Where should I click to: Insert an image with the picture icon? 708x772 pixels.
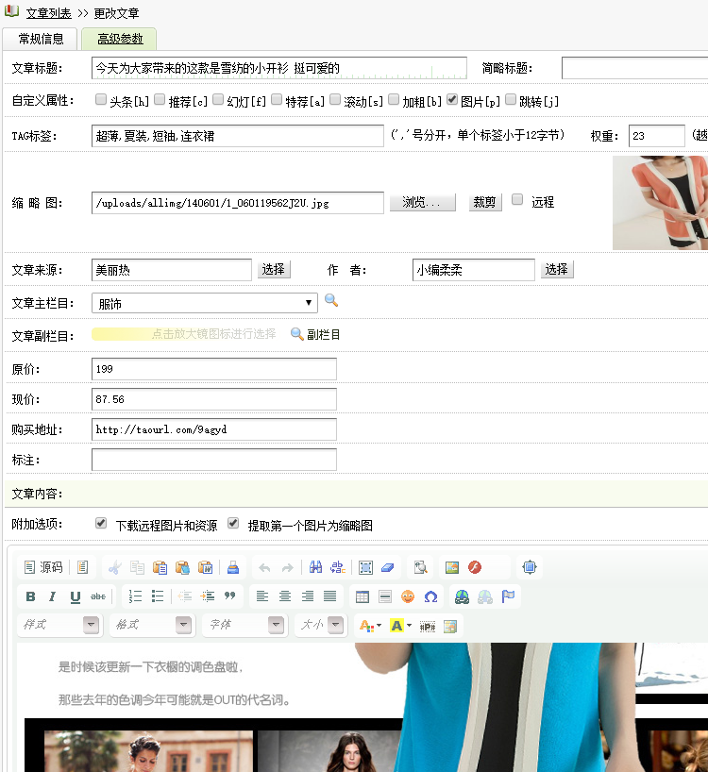[452, 568]
